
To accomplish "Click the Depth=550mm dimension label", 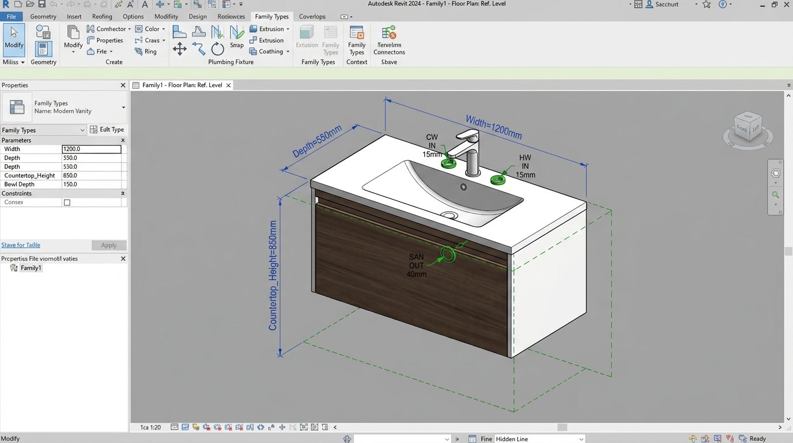I will coord(318,142).
